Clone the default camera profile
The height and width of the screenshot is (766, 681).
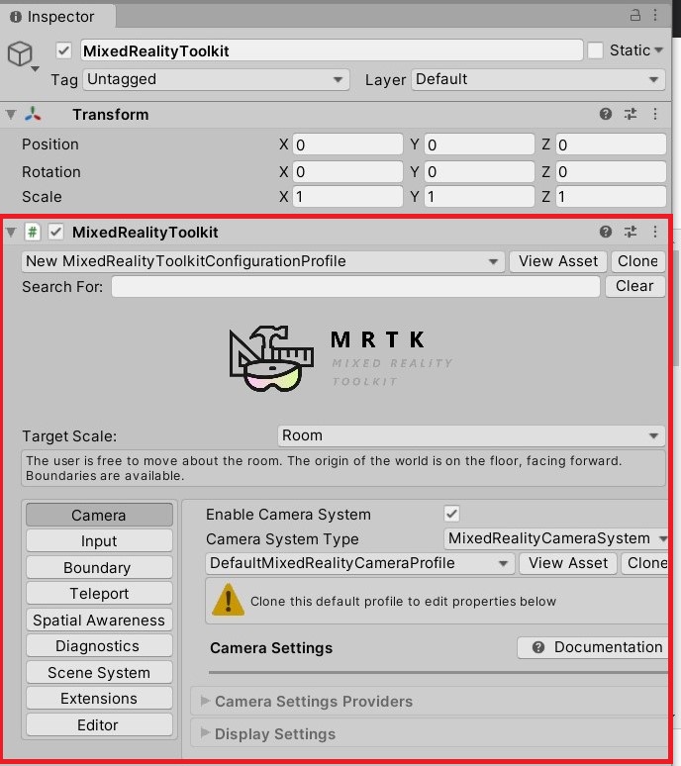pyautogui.click(x=644, y=563)
